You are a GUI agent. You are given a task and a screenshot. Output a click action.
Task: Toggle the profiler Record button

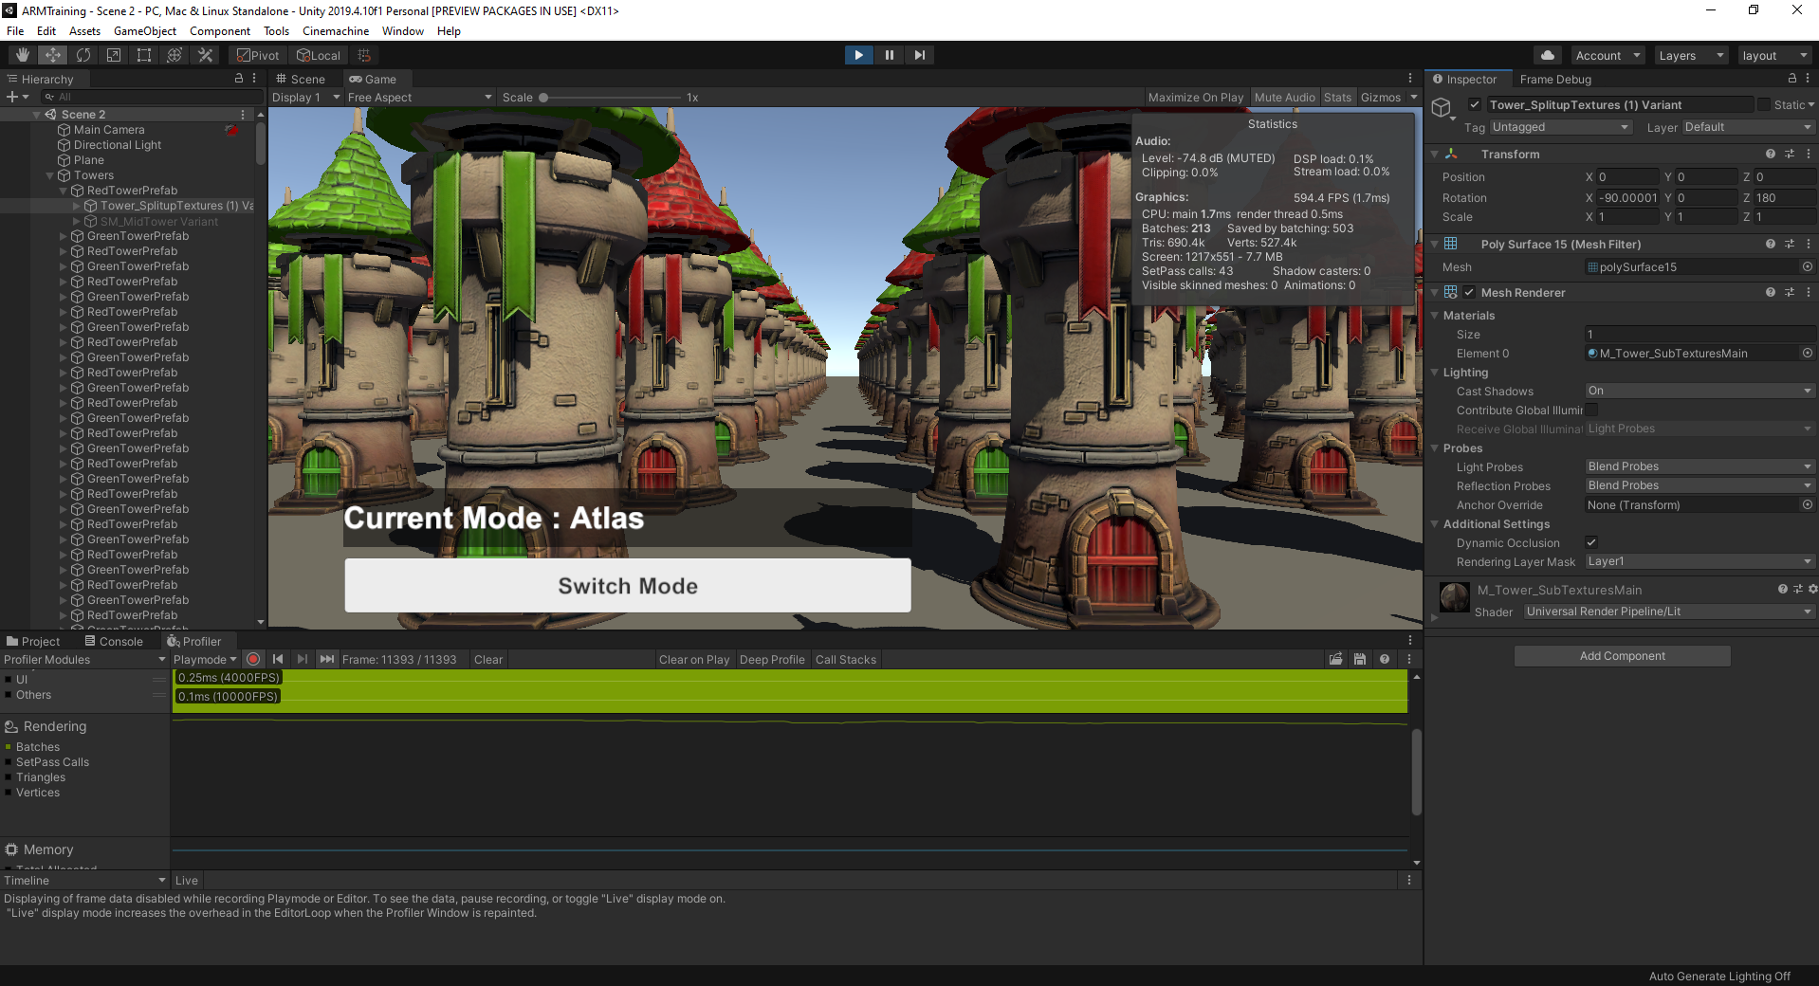tap(253, 659)
